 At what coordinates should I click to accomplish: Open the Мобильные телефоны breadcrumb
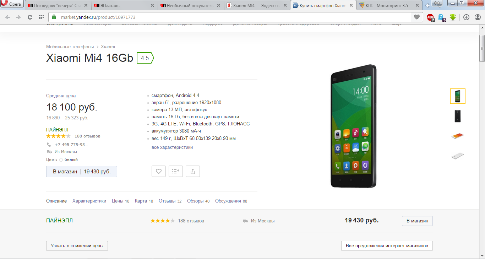click(70, 47)
